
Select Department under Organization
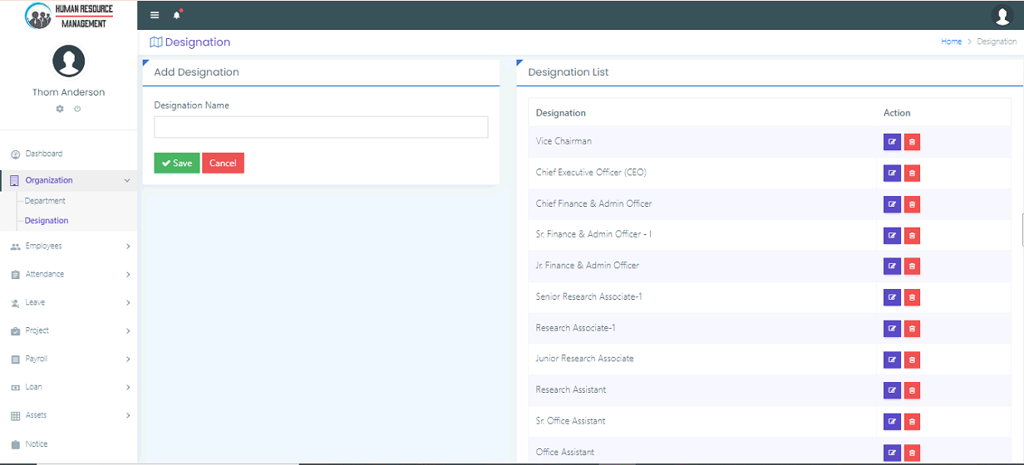coord(45,201)
